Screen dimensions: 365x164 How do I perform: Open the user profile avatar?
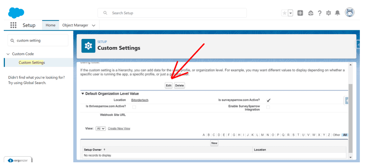tap(350, 12)
